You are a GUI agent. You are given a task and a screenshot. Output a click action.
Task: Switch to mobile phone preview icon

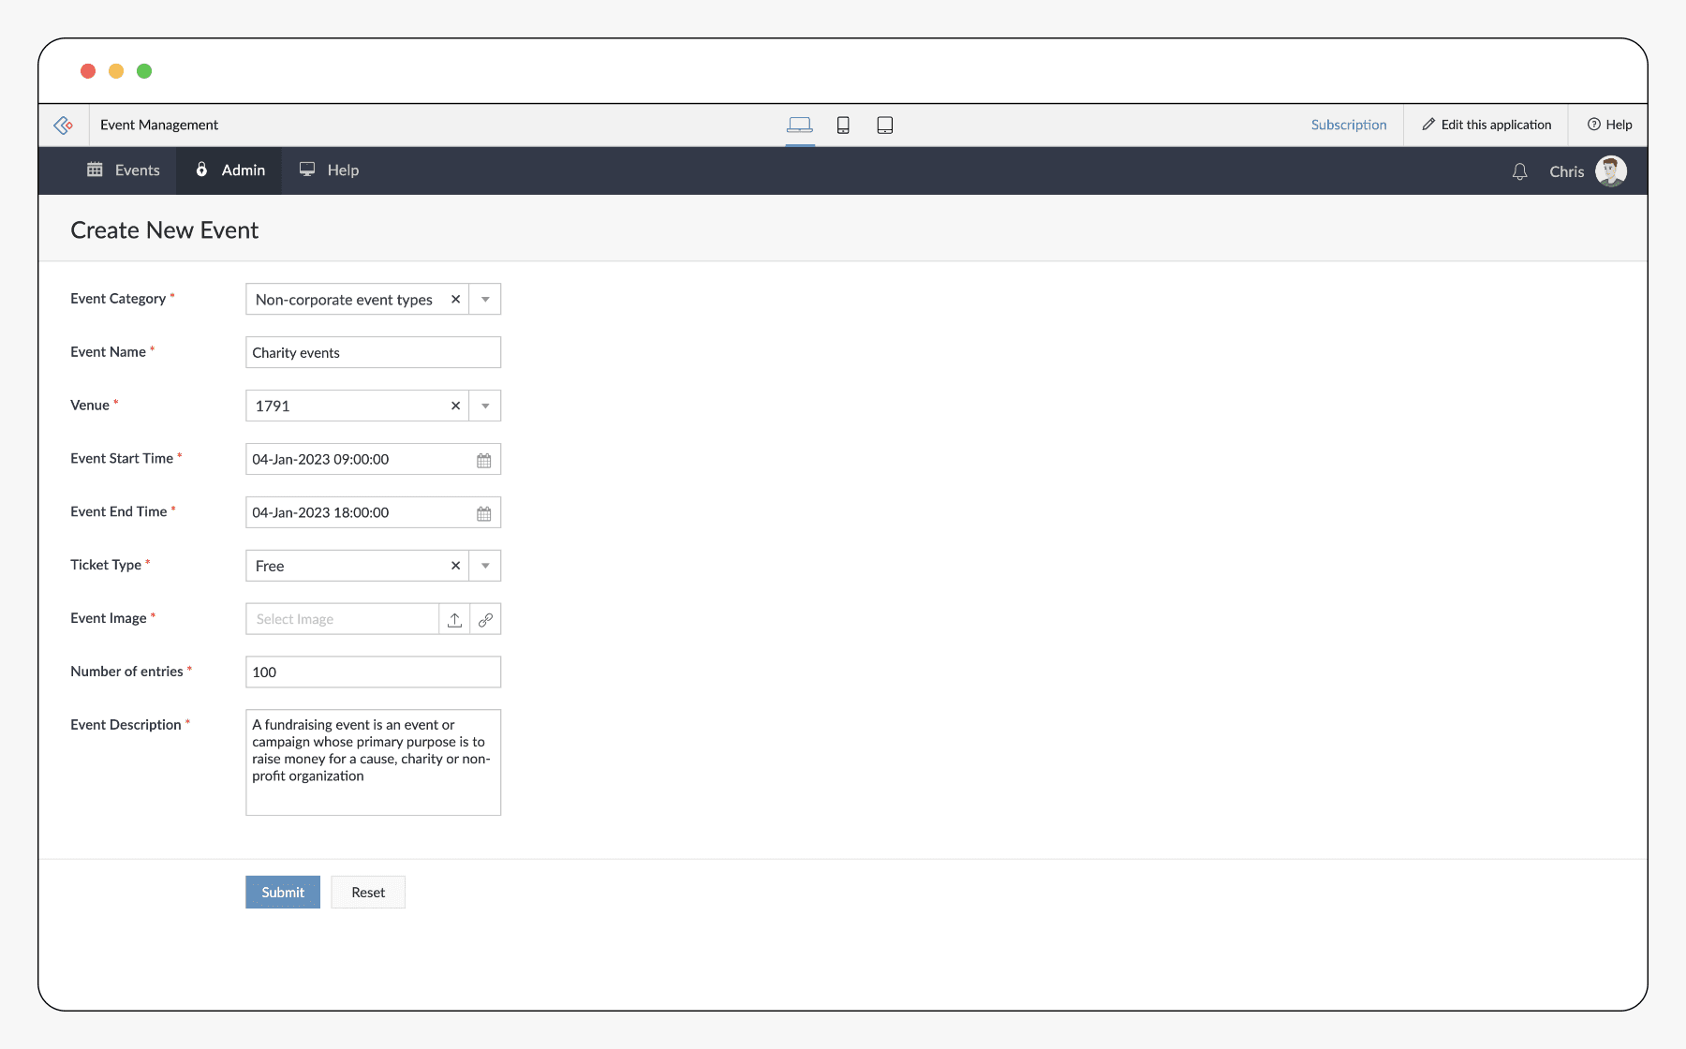tap(843, 126)
